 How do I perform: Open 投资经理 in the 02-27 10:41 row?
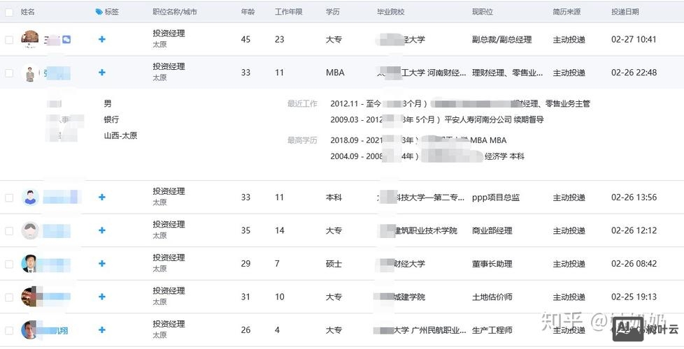pos(169,34)
